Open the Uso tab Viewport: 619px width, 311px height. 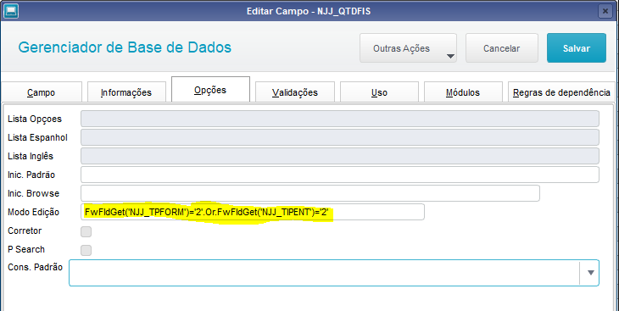pyautogui.click(x=379, y=92)
